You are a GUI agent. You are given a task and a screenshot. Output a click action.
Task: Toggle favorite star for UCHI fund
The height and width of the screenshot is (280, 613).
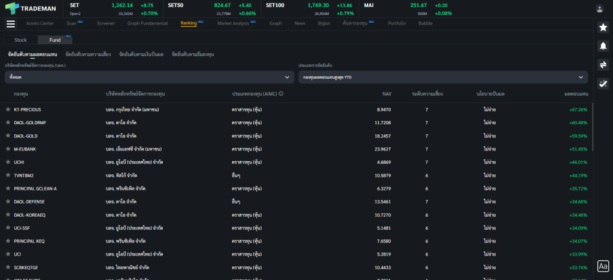(x=8, y=162)
